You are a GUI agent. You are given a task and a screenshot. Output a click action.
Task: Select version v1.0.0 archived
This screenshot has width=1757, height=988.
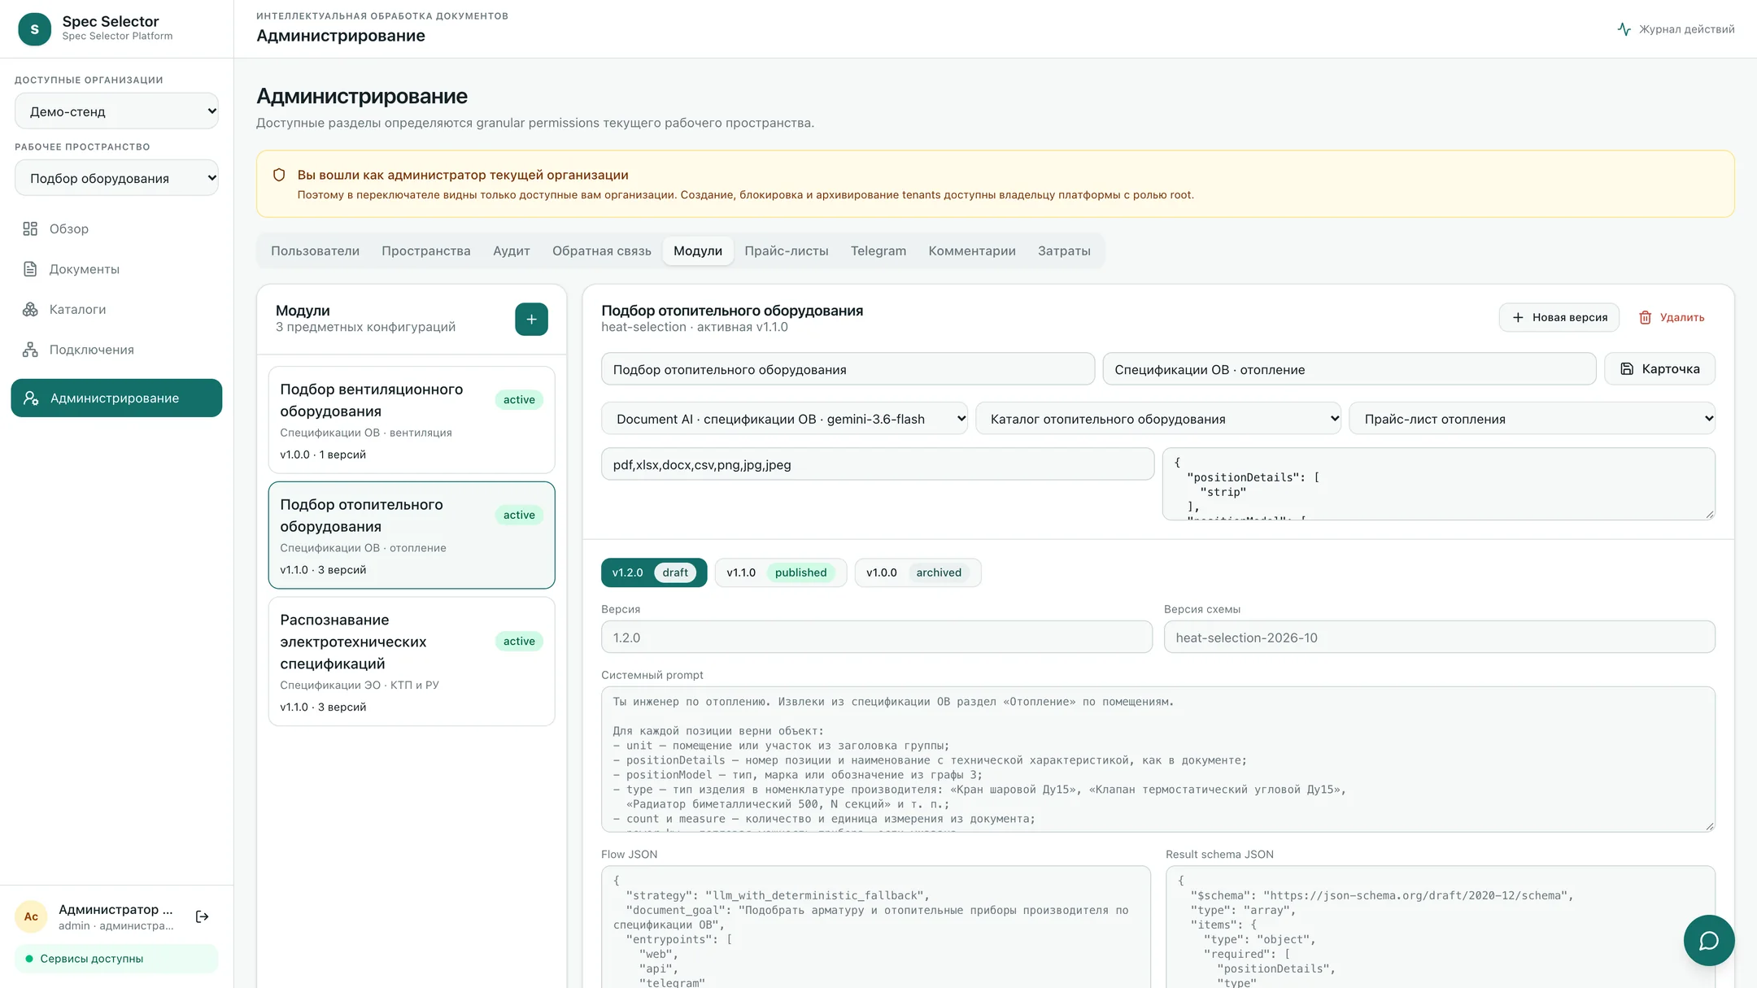tap(918, 572)
